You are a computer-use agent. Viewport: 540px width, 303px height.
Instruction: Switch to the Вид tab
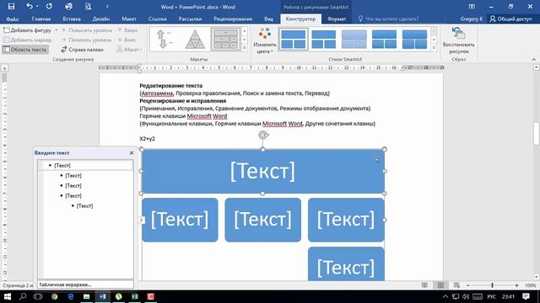(x=268, y=19)
